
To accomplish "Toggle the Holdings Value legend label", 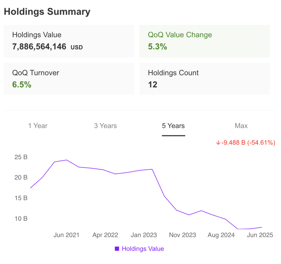I will pyautogui.click(x=143, y=249).
